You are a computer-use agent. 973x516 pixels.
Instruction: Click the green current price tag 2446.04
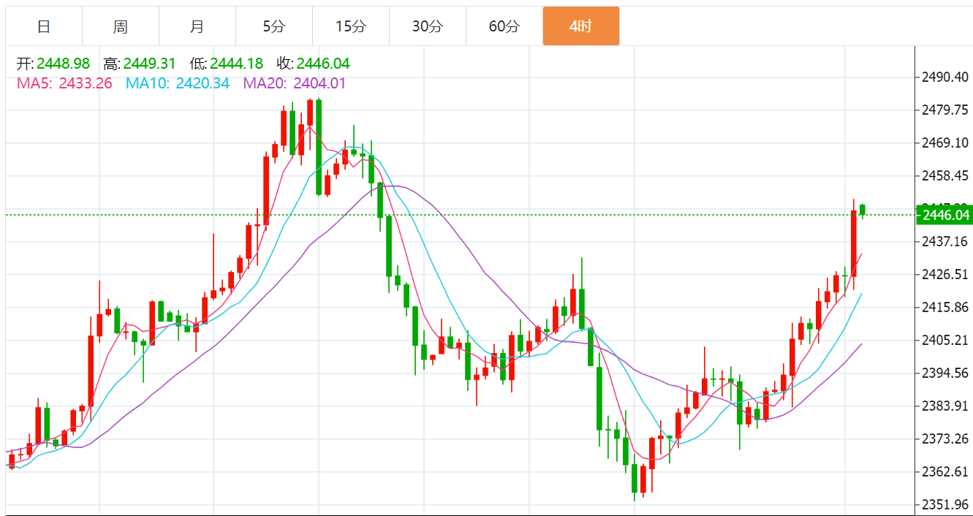point(944,215)
